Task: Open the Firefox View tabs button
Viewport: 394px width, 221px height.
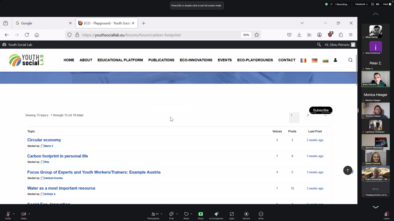Action: pos(5,23)
